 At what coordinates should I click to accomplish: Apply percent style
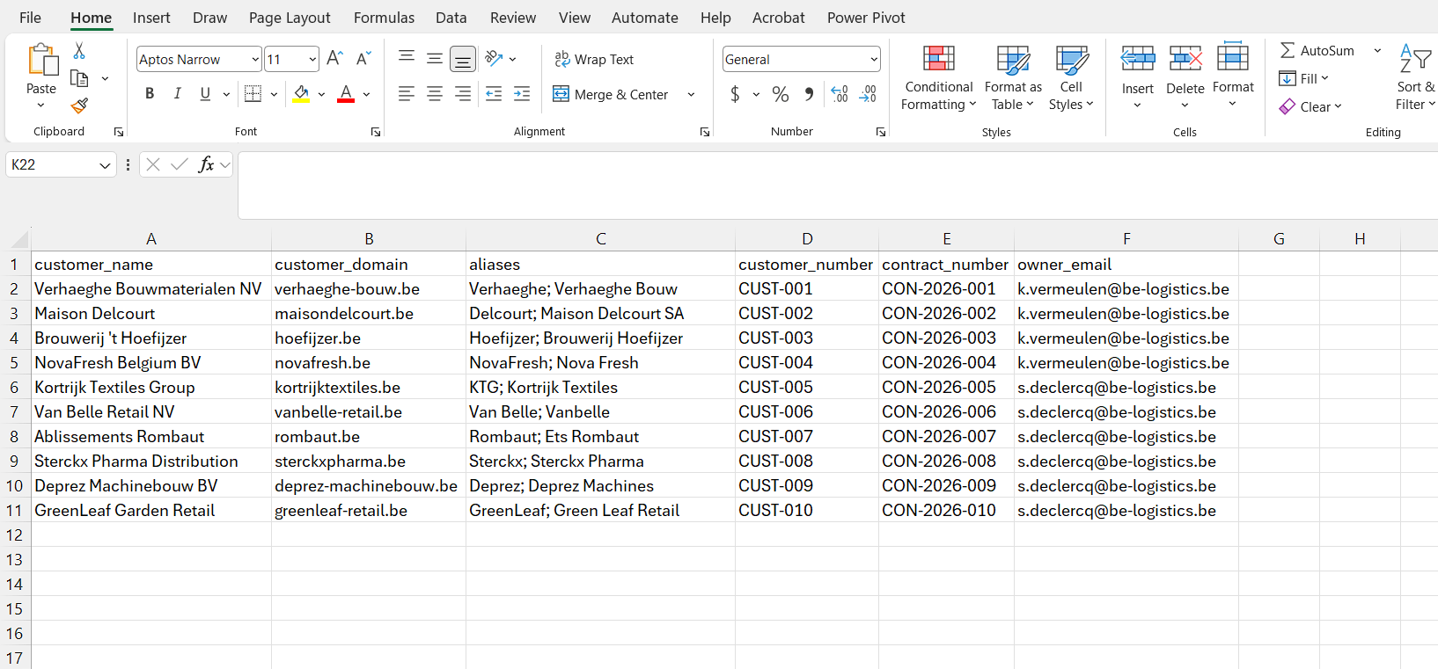(x=781, y=94)
